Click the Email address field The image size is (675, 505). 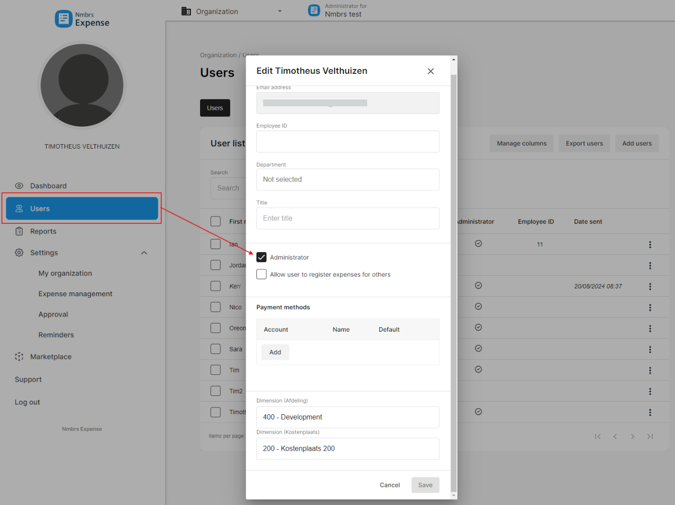[x=348, y=103]
